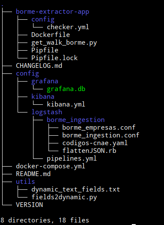
Task: Select the logstash directory
Action: pos(47,112)
